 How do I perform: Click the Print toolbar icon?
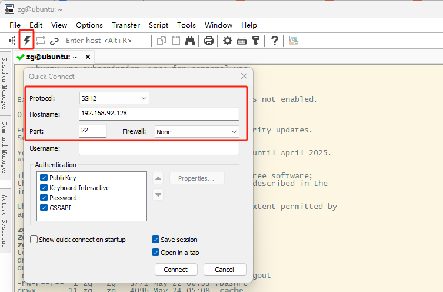(x=208, y=41)
